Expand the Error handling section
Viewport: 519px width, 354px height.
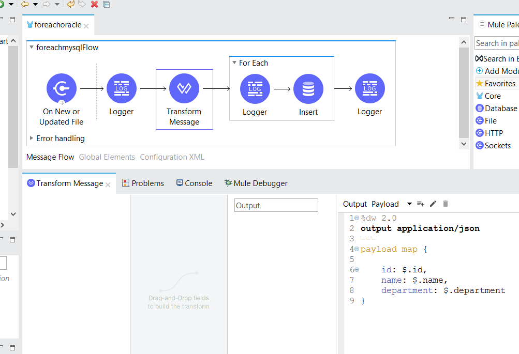[x=32, y=138]
